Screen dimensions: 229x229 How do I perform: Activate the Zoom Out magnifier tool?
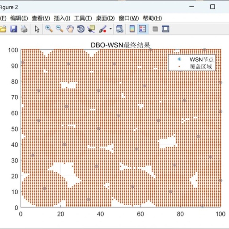coord(59,29)
